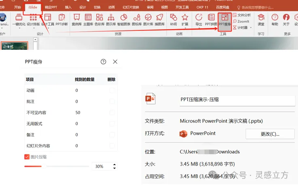The image size is (298, 187).
Task: Decrease compression percentage with down arrow
Action: click(115, 168)
